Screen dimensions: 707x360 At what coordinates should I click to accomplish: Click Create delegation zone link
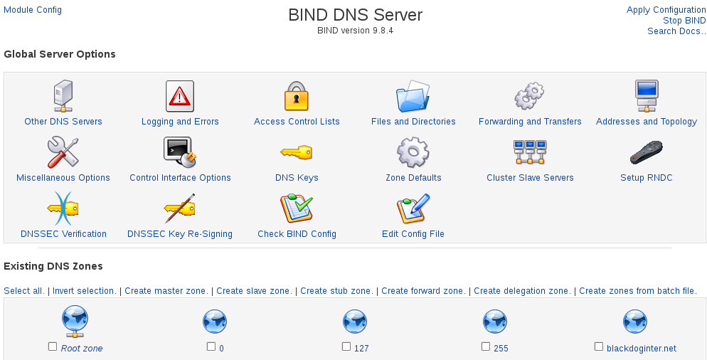point(523,291)
